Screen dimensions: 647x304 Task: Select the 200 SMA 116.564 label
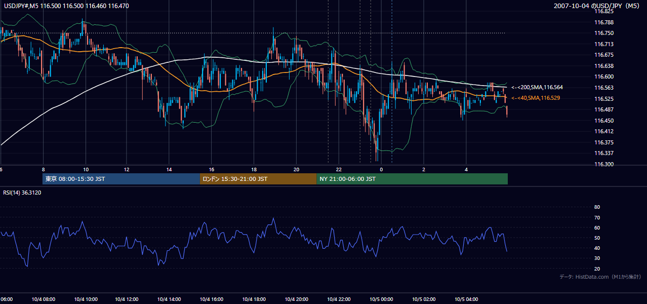537,87
